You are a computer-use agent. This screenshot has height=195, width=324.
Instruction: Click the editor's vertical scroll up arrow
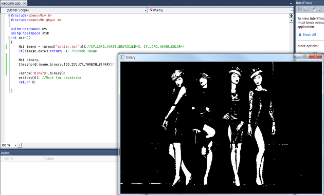point(292,21)
